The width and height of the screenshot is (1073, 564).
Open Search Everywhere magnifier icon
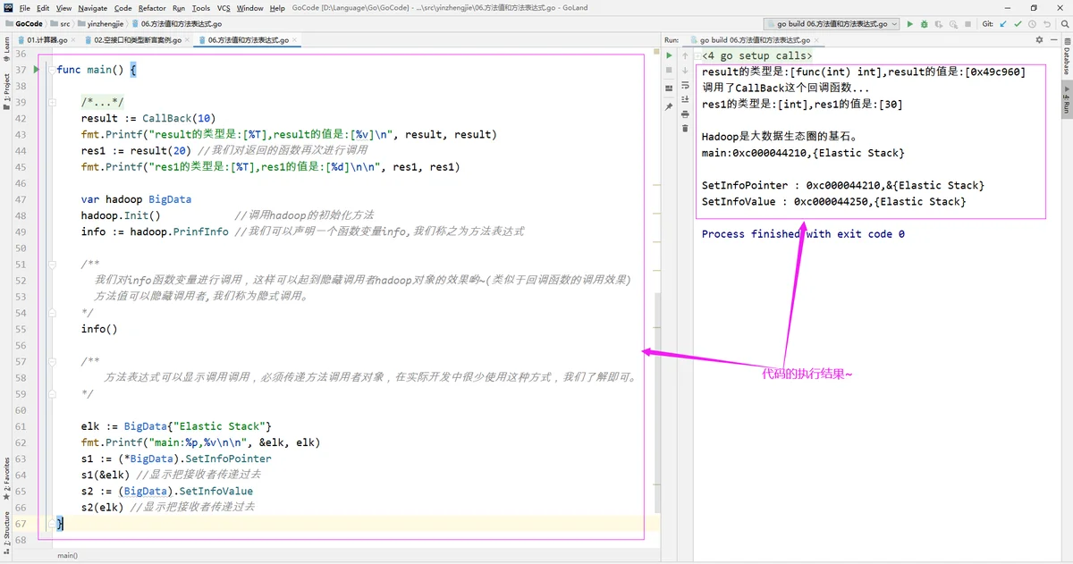pos(1064,24)
